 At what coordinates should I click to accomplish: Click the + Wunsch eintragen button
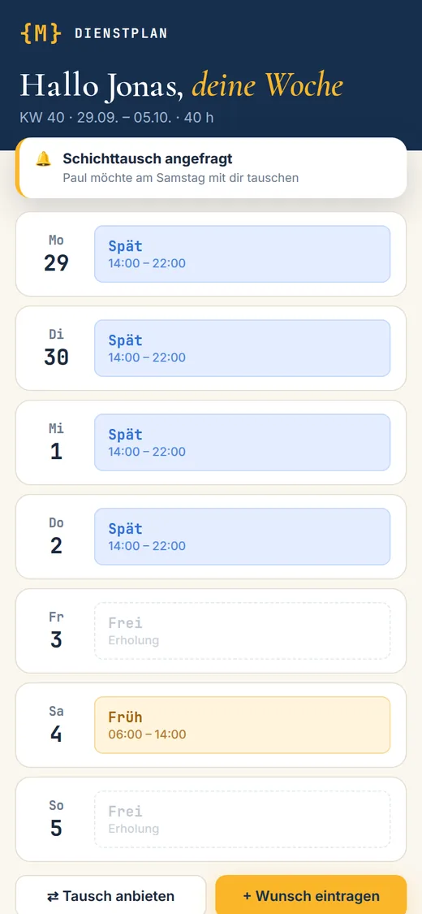click(311, 895)
